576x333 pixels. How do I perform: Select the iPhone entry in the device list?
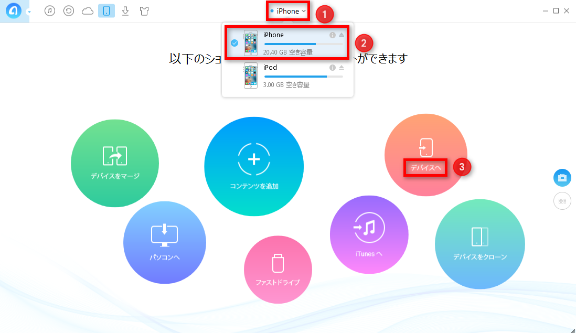[x=287, y=42]
